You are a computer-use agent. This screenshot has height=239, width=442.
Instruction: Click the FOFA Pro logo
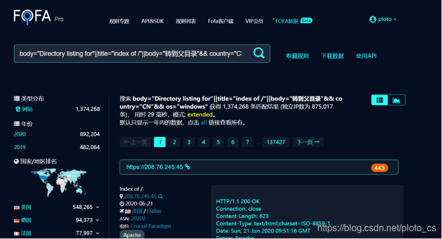pos(39,17)
